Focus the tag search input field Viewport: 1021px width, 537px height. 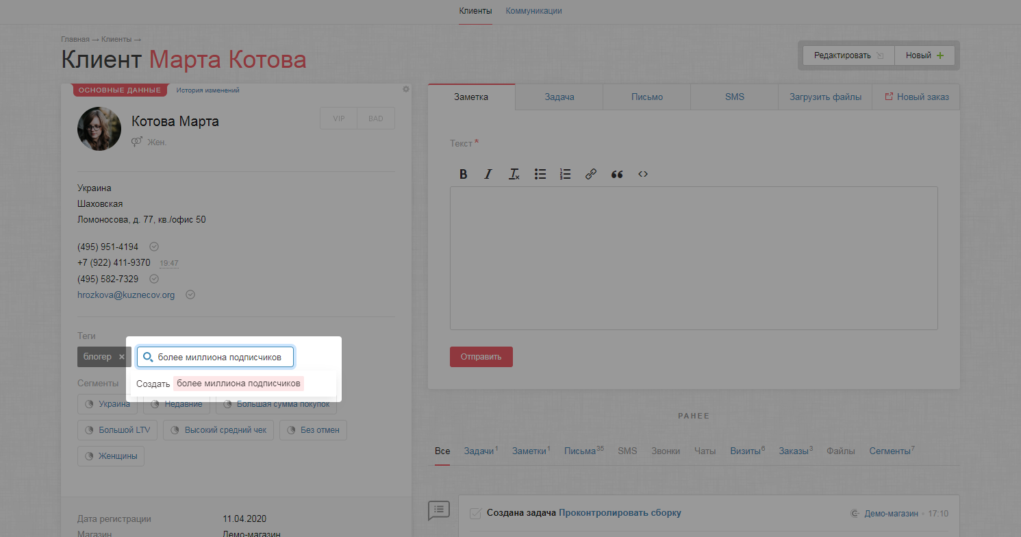[x=216, y=357]
